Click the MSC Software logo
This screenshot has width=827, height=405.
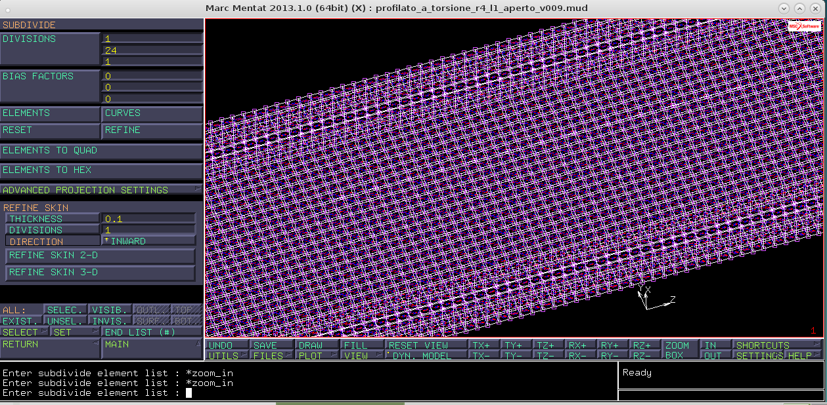[804, 26]
